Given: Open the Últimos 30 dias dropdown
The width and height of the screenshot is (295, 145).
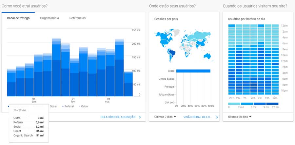Looking at the screenshot, I should 240,117.
